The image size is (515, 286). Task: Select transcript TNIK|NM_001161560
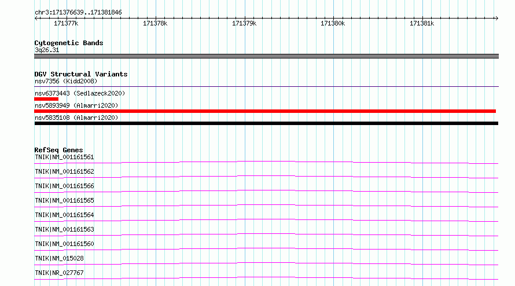tap(64, 244)
